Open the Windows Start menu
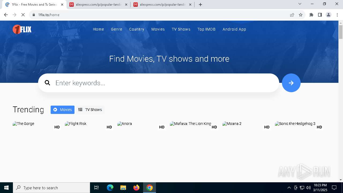The width and height of the screenshot is (343, 193). [6, 188]
